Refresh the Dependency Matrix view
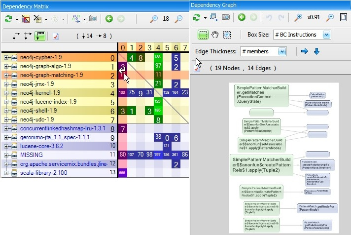This screenshot has height=235, width=351. (8, 19)
